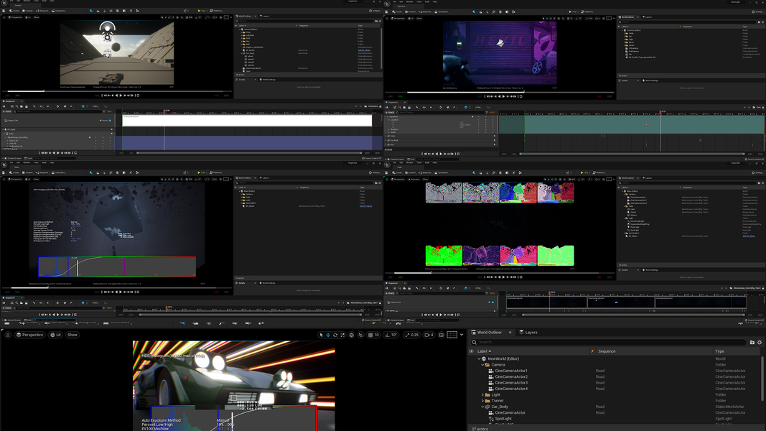Open Platforms menu in top-left editor

coord(216,10)
